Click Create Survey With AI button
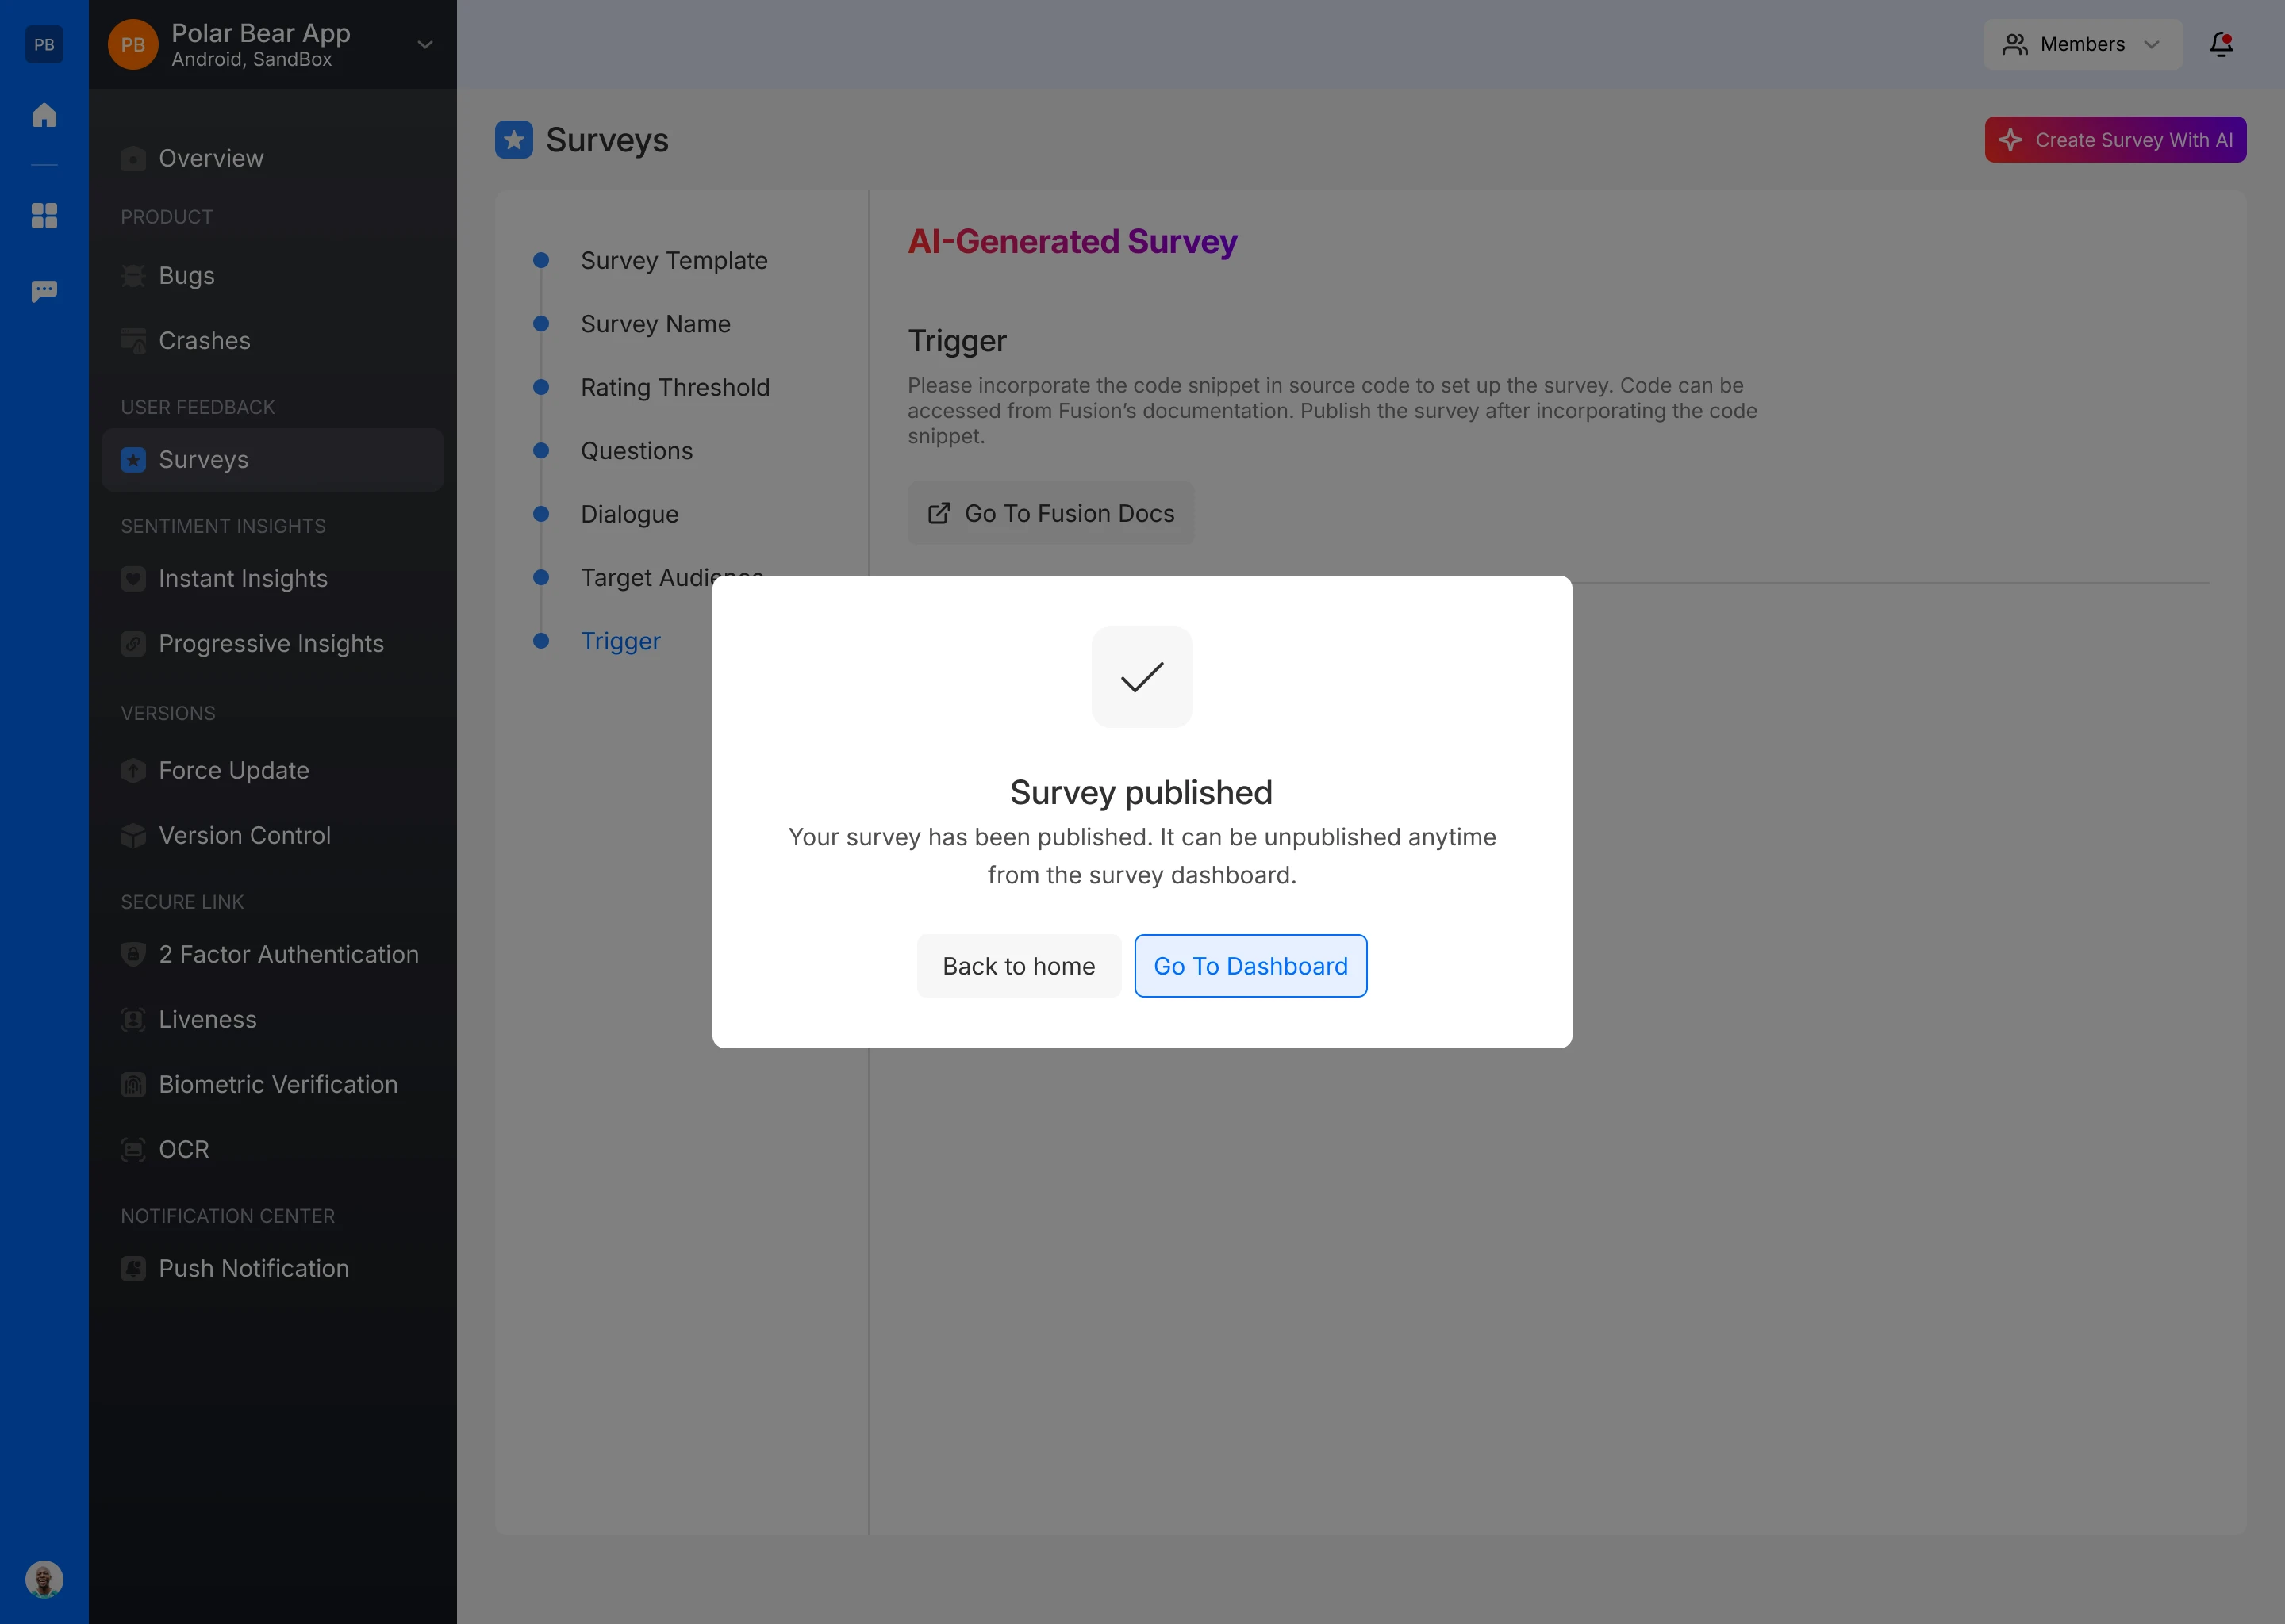2285x1624 pixels. click(x=2115, y=140)
